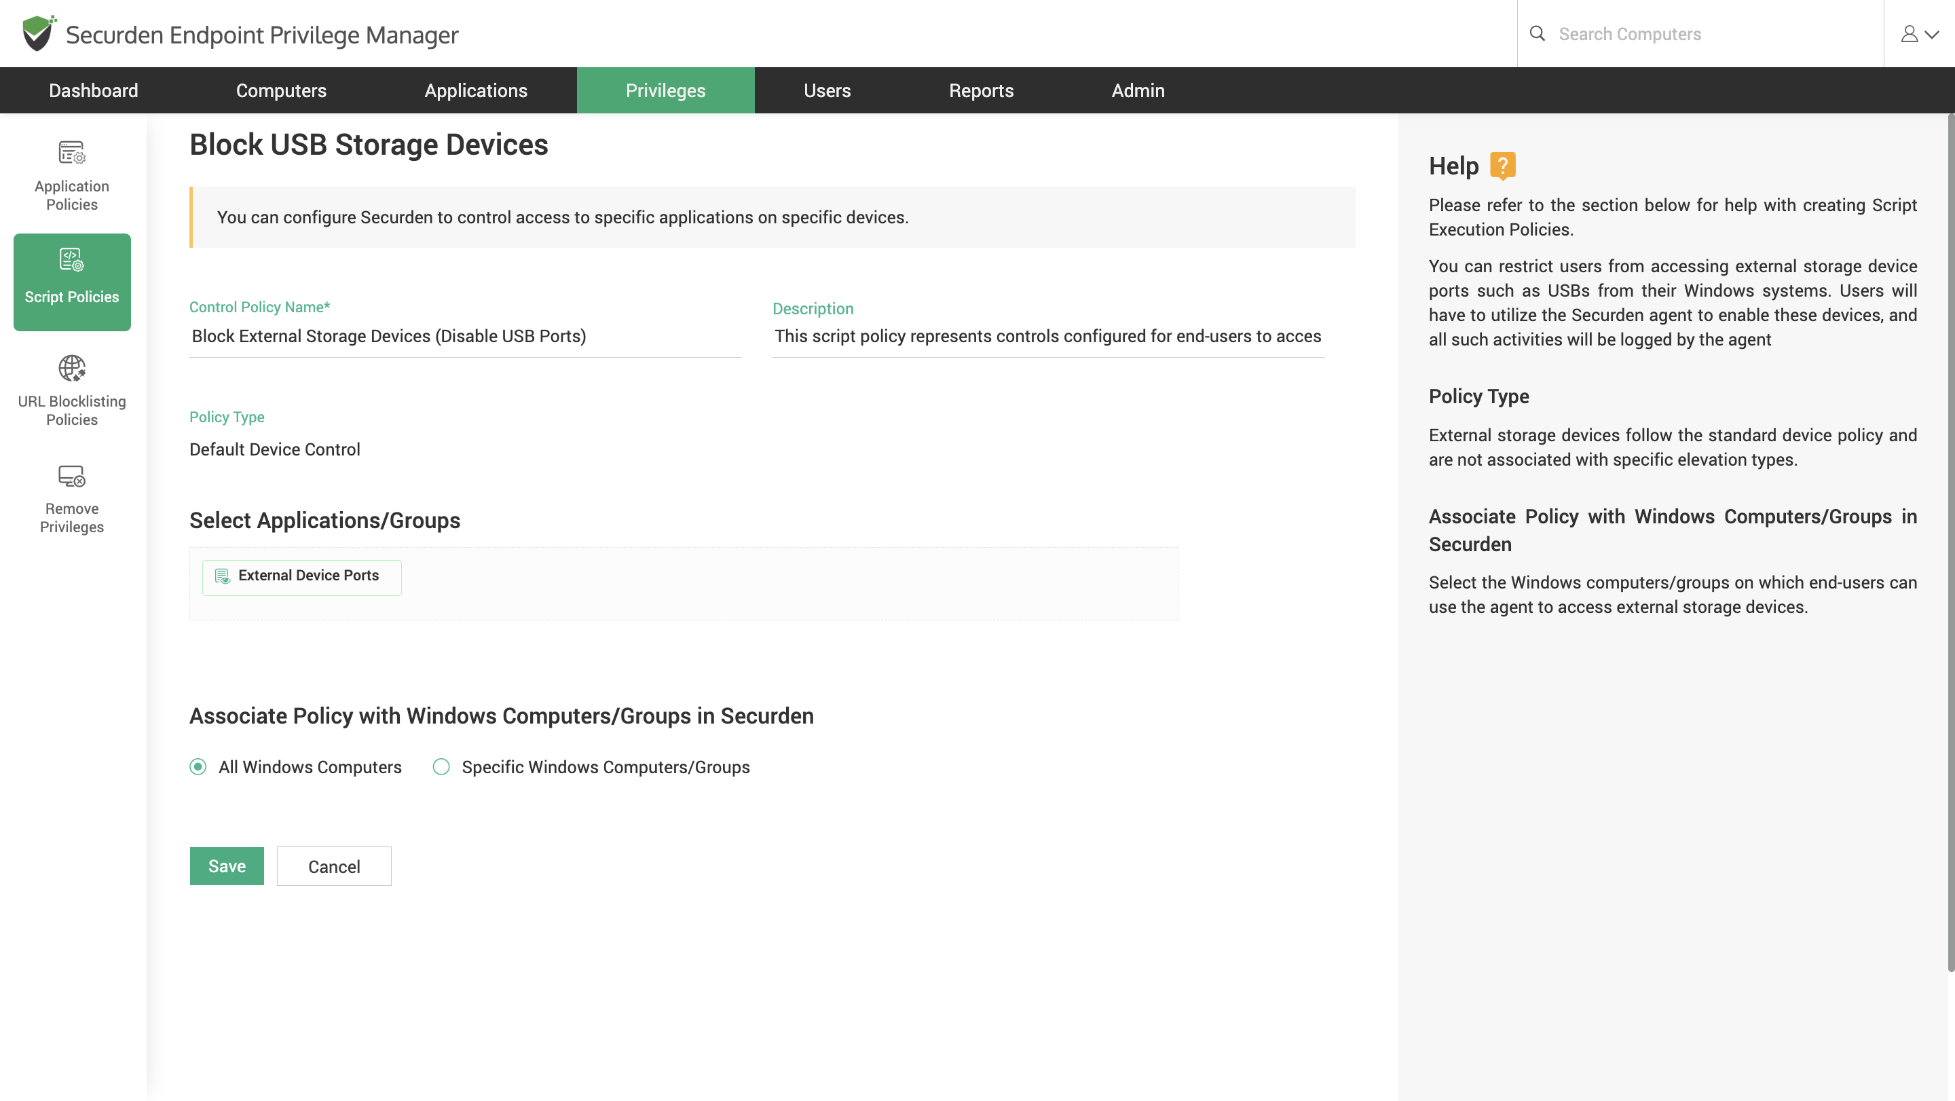Edit the policy Description field
Screen dimensions: 1955x1101
[1048, 336]
